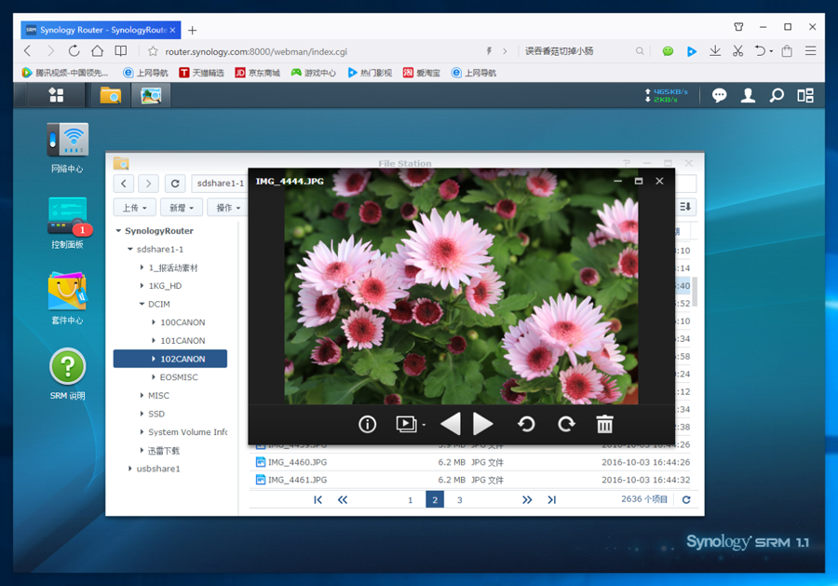Show the next image in viewer

point(482,425)
